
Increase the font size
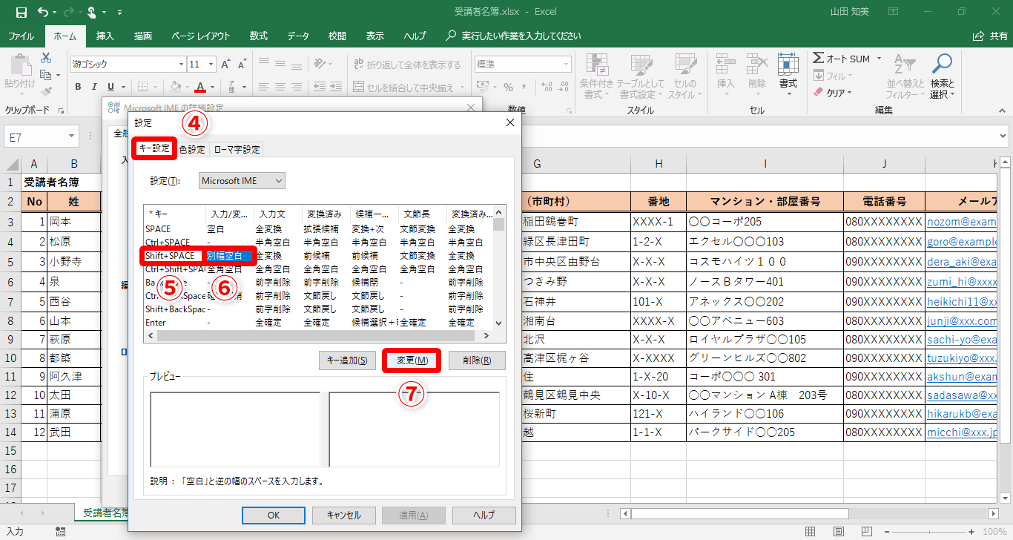[x=226, y=65]
